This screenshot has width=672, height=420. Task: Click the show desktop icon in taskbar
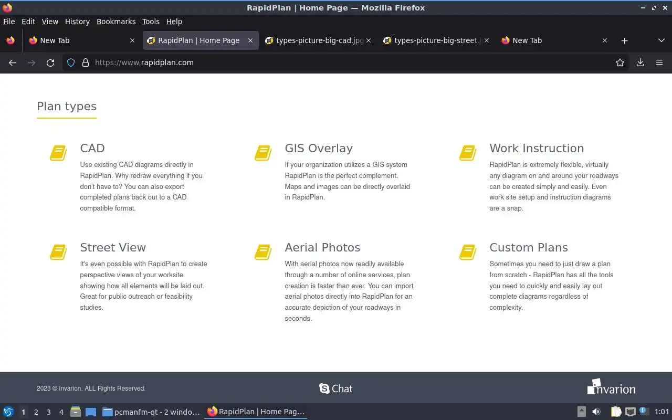[91, 412]
